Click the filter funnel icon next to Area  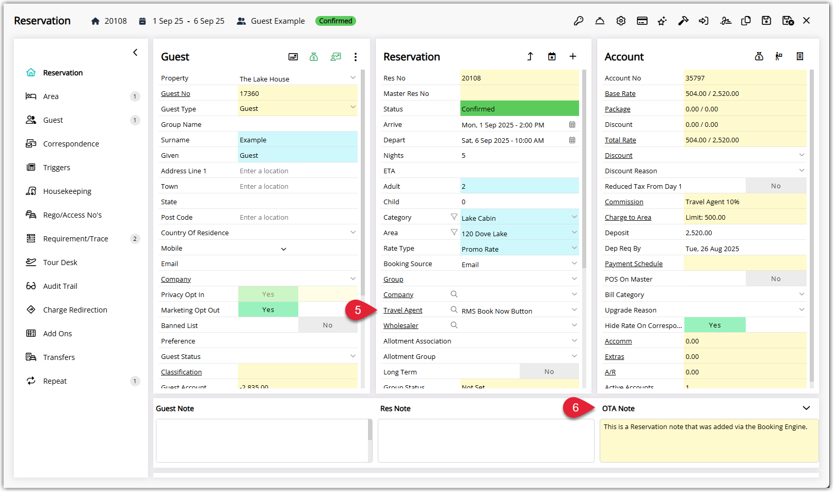(454, 233)
